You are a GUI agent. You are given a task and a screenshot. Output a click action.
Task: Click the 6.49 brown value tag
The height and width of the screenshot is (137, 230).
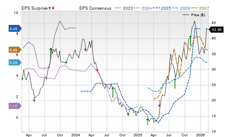tap(15, 50)
